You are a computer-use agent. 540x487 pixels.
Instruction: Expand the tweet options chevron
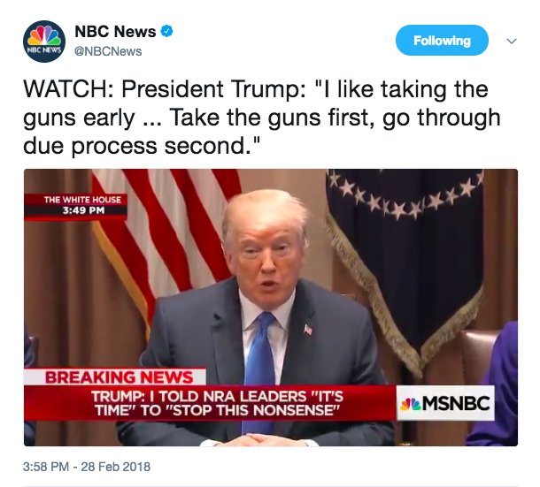click(x=512, y=42)
